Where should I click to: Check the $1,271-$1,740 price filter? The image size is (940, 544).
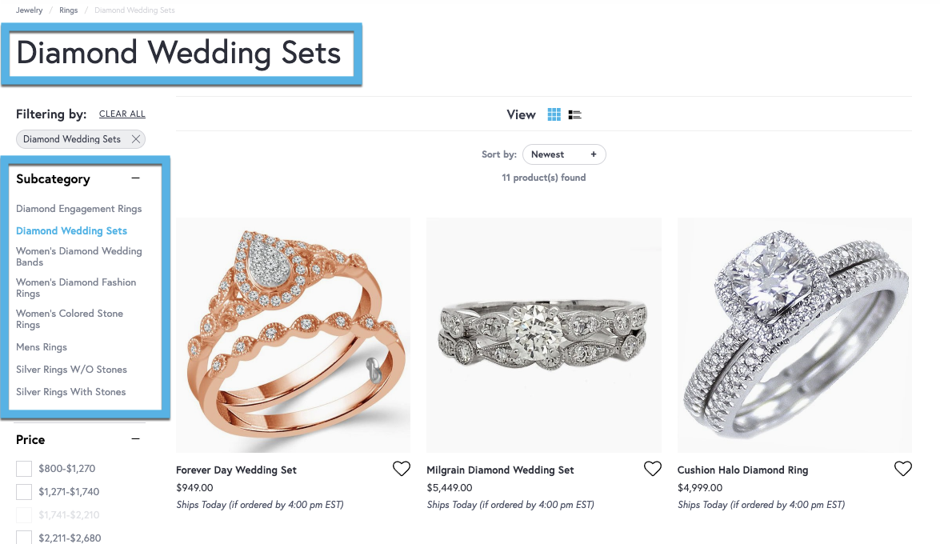[x=24, y=492]
